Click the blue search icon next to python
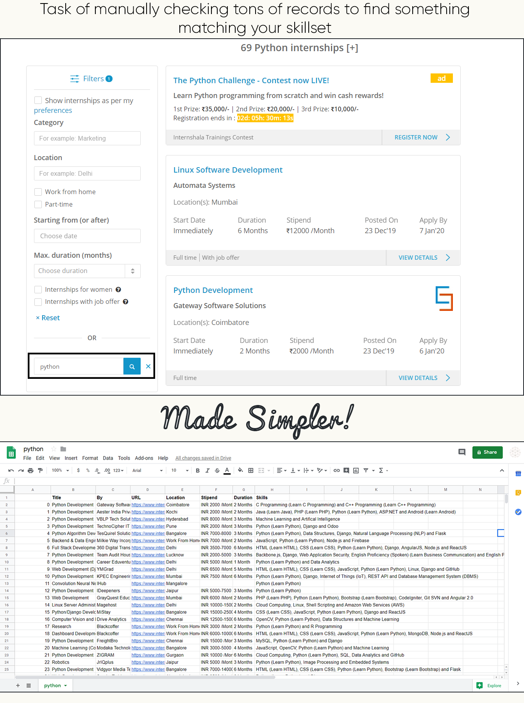The width and height of the screenshot is (524, 703). (x=132, y=366)
